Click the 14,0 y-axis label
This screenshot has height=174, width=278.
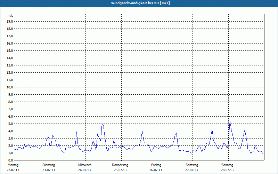pos(9,58)
